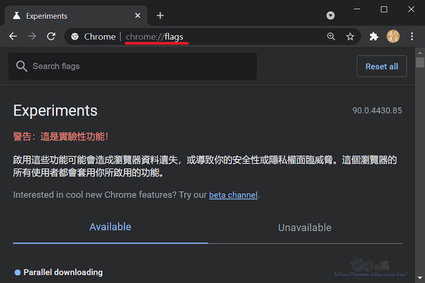Image resolution: width=425 pixels, height=283 pixels.
Task: Click the vertical scrollbar thumb
Action: (x=420, y=62)
